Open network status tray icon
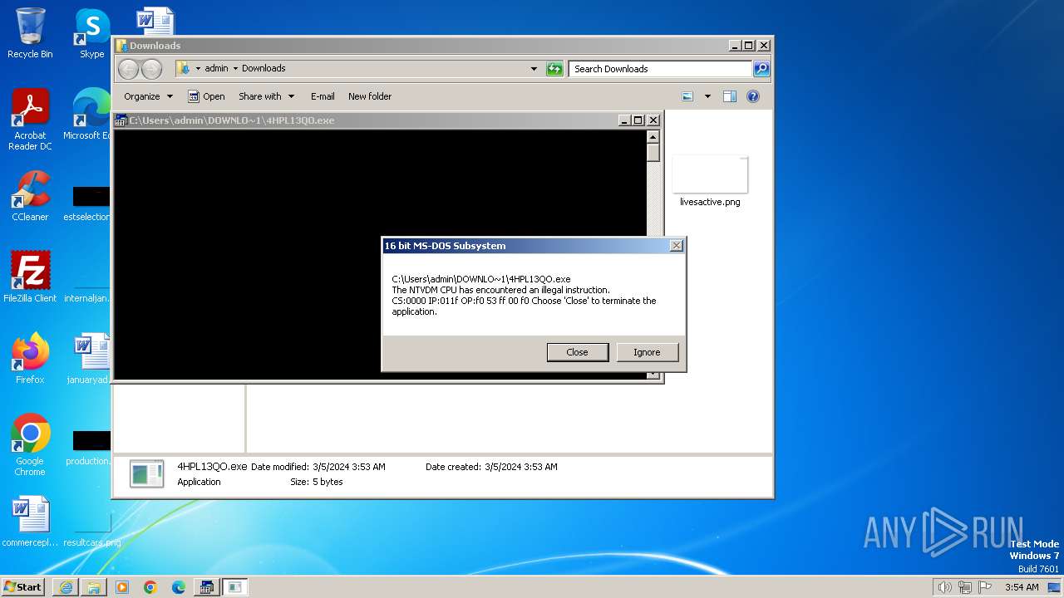 (964, 587)
